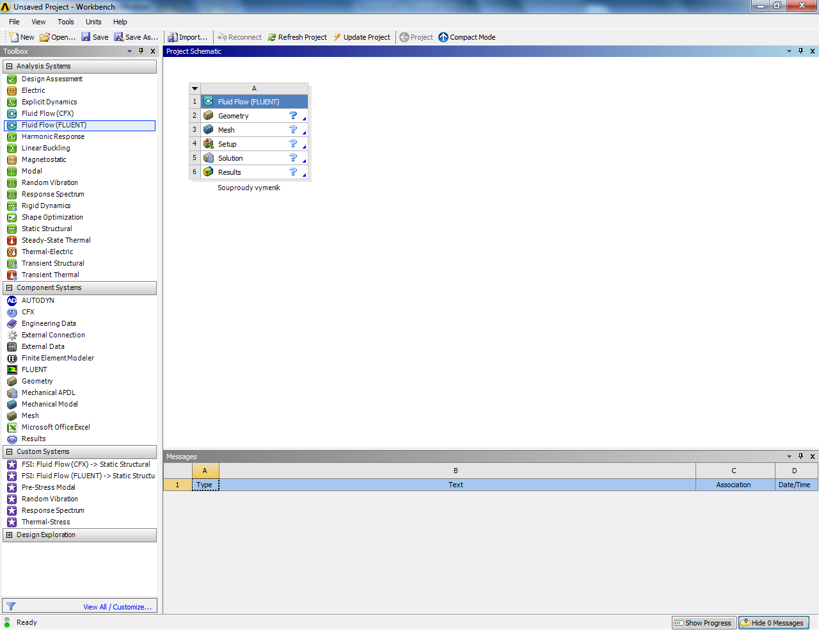Click the Show Progress button

(704, 623)
